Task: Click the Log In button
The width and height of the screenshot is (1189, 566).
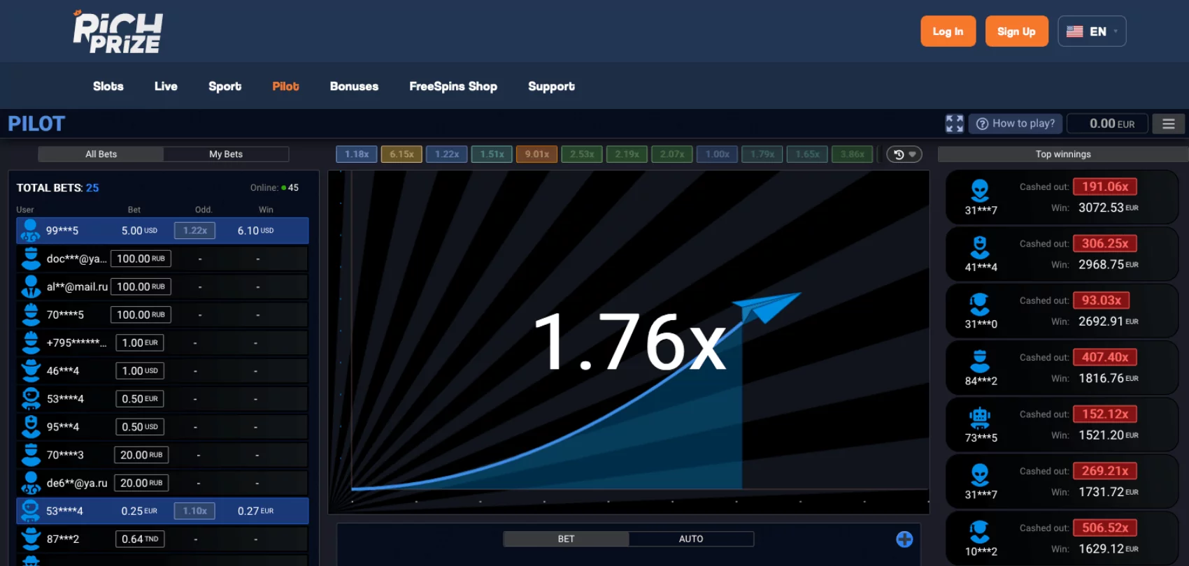Action: (948, 31)
